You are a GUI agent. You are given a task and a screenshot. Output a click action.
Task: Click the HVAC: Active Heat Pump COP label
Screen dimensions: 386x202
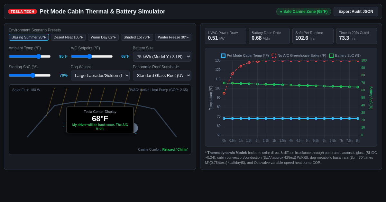pos(158,90)
